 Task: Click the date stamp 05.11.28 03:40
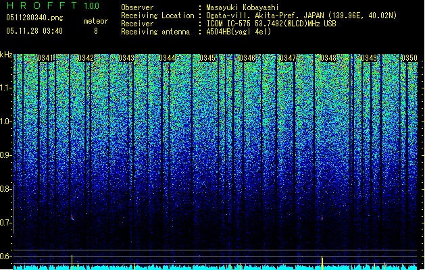tap(34, 31)
